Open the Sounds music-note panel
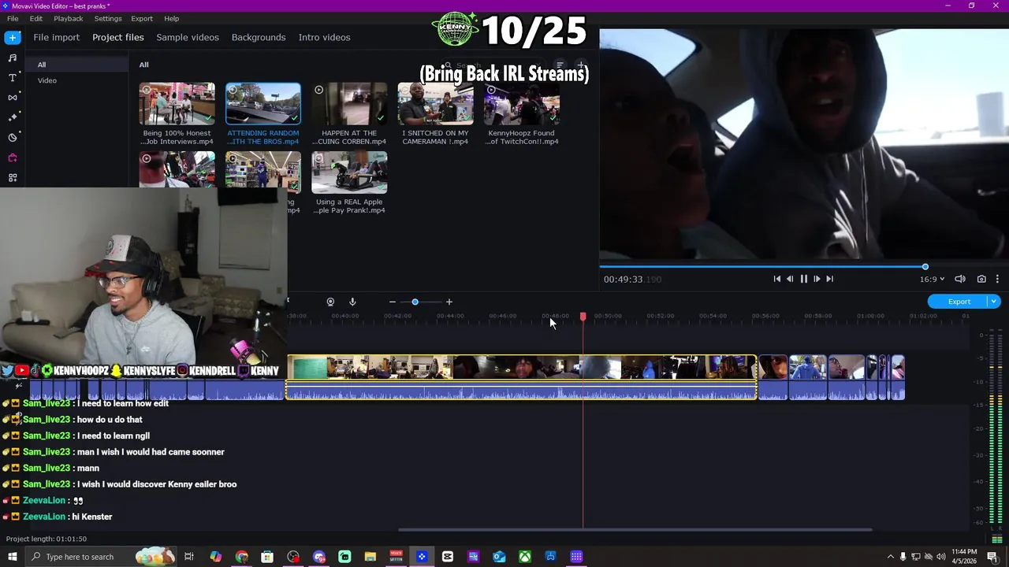 pyautogui.click(x=12, y=57)
